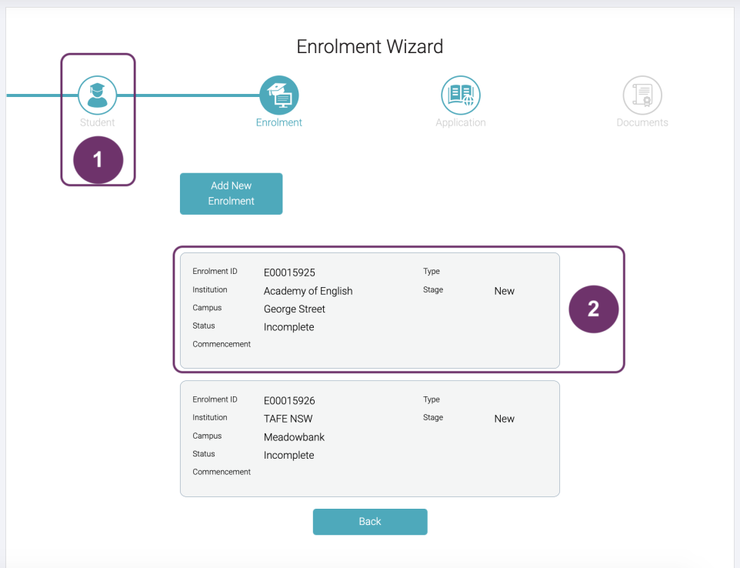Click Type label in E00015926 card
This screenshot has width=740, height=568.
click(432, 399)
